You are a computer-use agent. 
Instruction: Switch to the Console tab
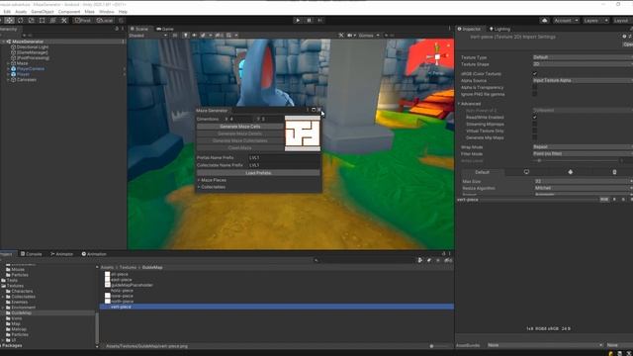coord(31,254)
